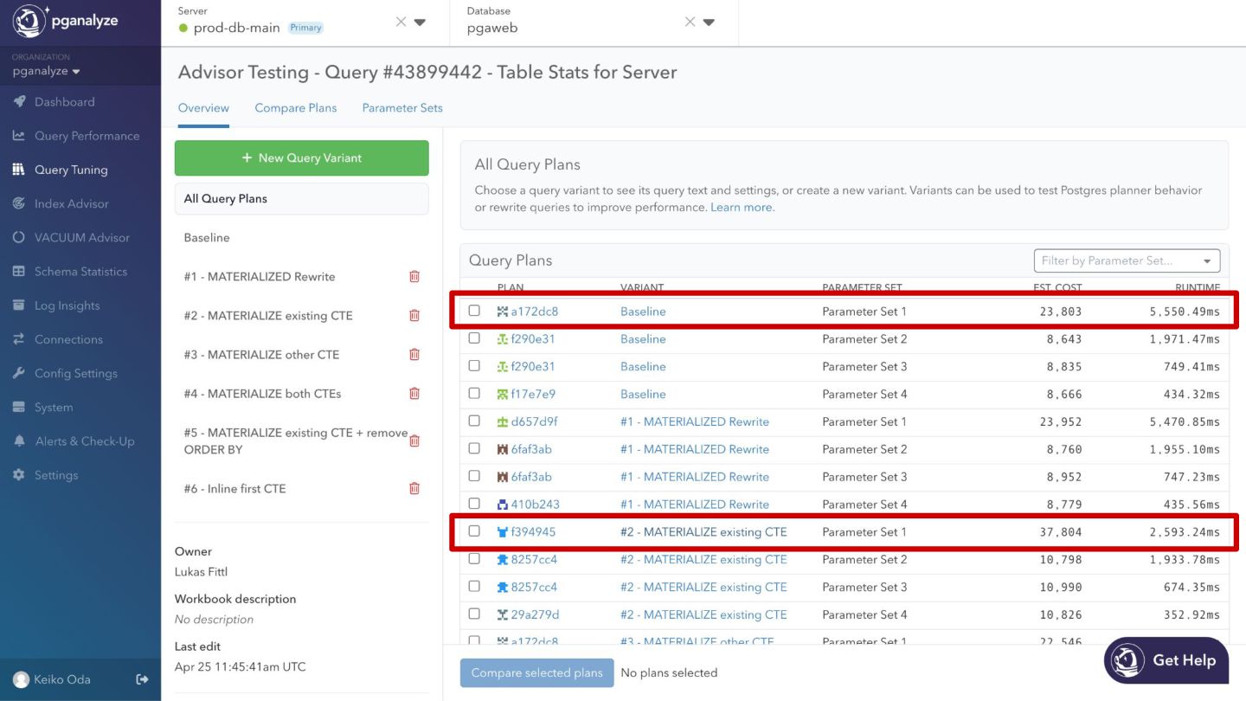Switch to the Parameter Sets tab

point(402,108)
